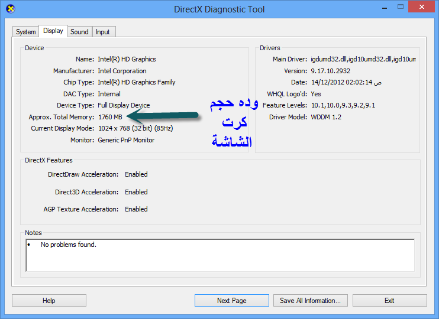The image size is (439, 319).
Task: Click driver version '9.17.10.2932'
Action: coord(331,71)
